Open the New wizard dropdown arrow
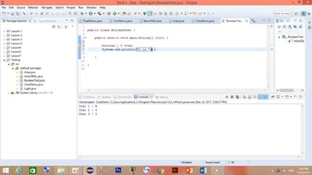 pyautogui.click(x=8, y=14)
